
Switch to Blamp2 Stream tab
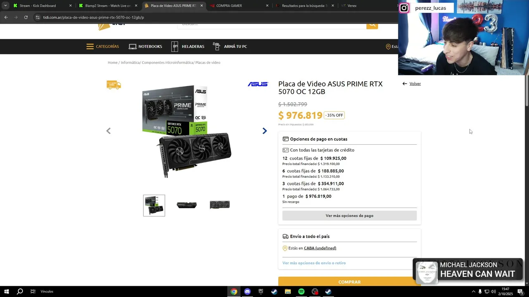point(108,6)
